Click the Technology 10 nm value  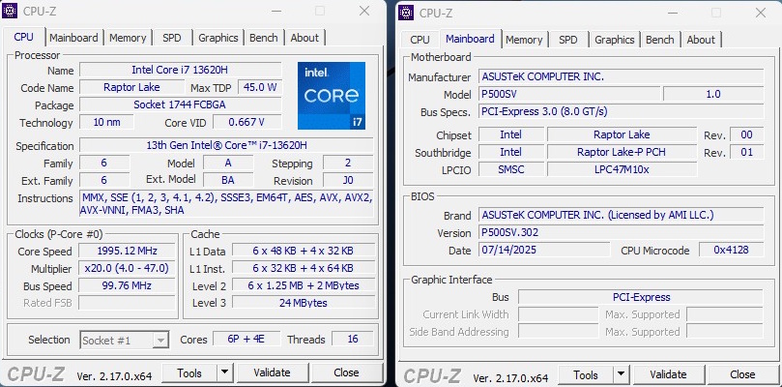(106, 122)
